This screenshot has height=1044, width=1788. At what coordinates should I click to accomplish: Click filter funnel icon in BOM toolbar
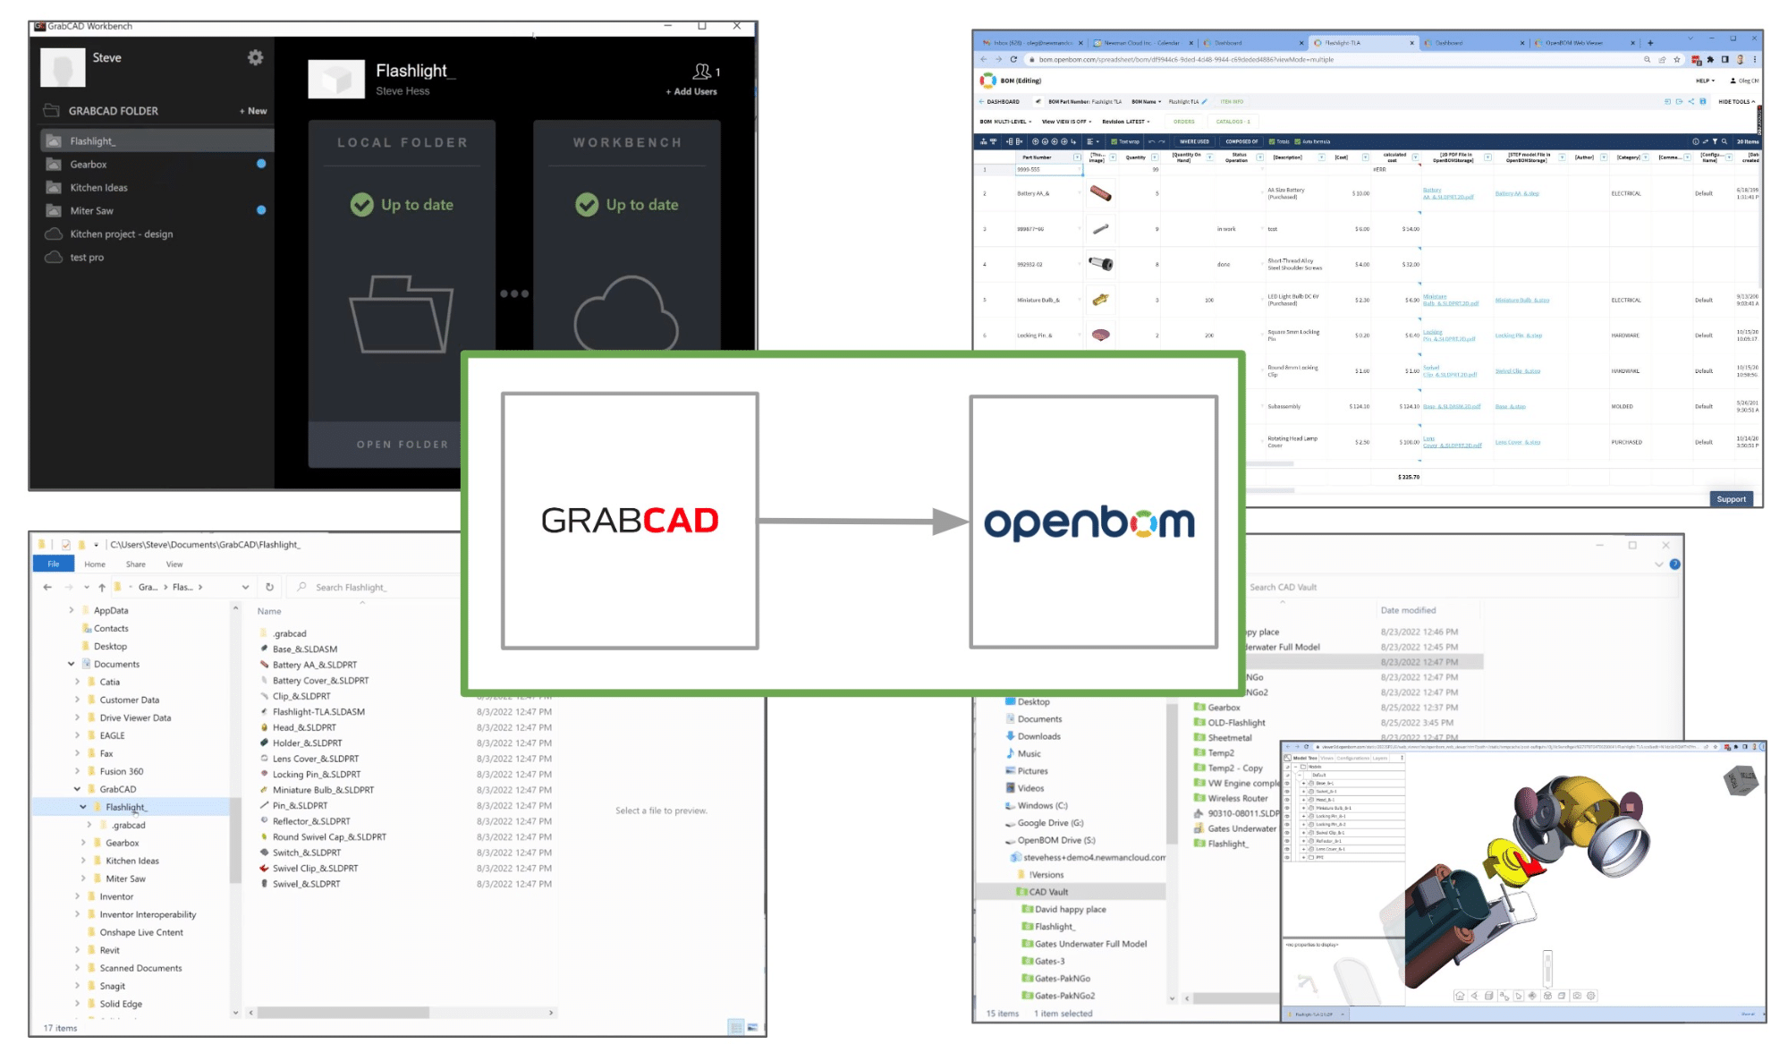1715,141
